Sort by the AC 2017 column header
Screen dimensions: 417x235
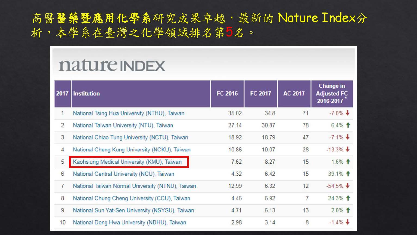[x=294, y=93]
